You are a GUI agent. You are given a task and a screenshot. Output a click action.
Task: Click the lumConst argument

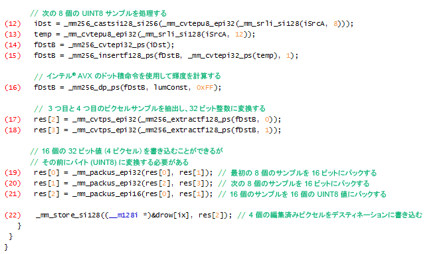[170, 88]
